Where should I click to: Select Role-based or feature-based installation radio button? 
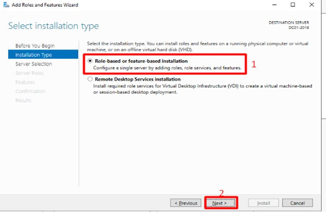pyautogui.click(x=90, y=61)
